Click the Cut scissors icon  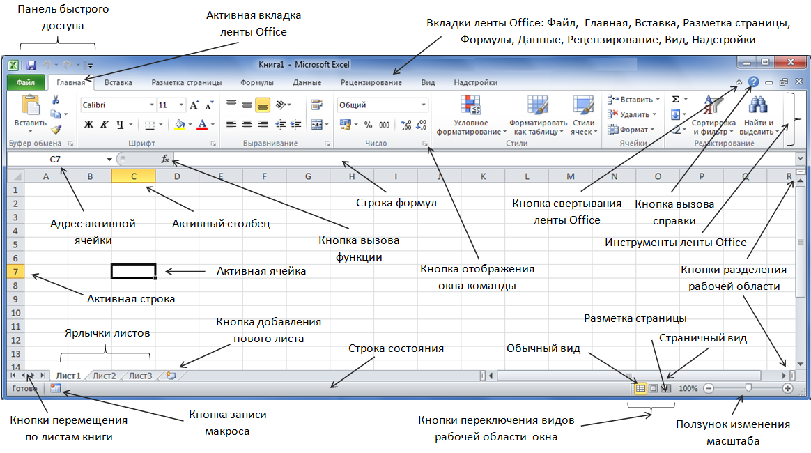coord(56,100)
